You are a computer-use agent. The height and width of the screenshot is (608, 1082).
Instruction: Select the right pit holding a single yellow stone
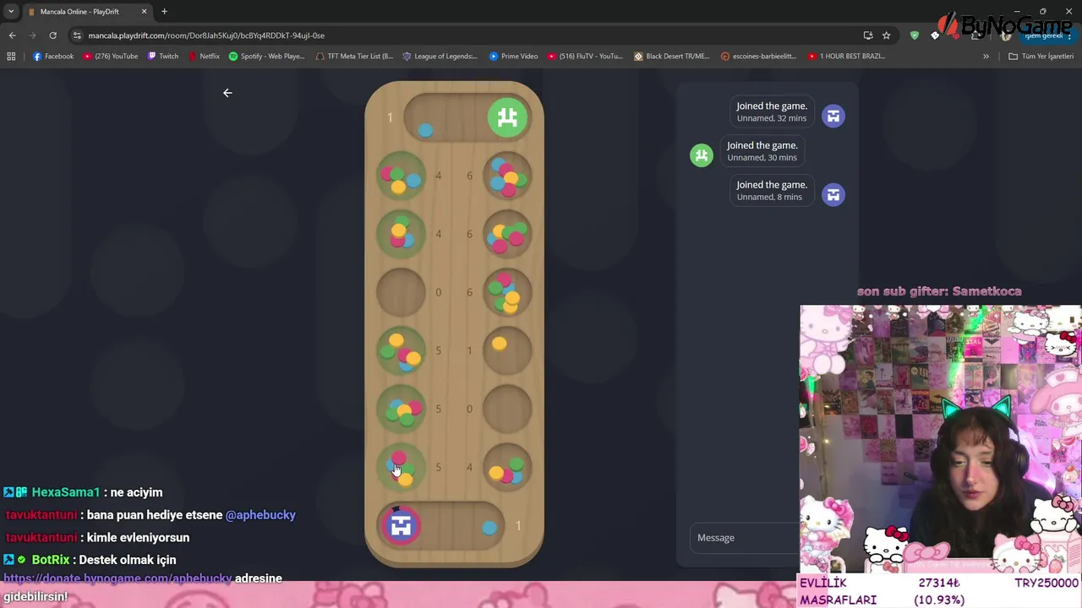coord(507,350)
